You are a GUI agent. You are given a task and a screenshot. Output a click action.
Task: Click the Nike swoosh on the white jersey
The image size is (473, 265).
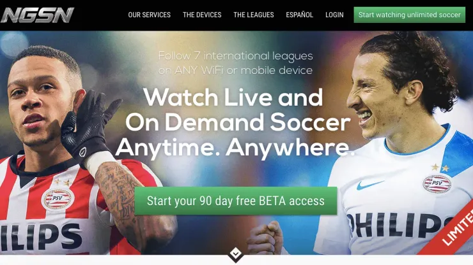[x=370, y=185]
